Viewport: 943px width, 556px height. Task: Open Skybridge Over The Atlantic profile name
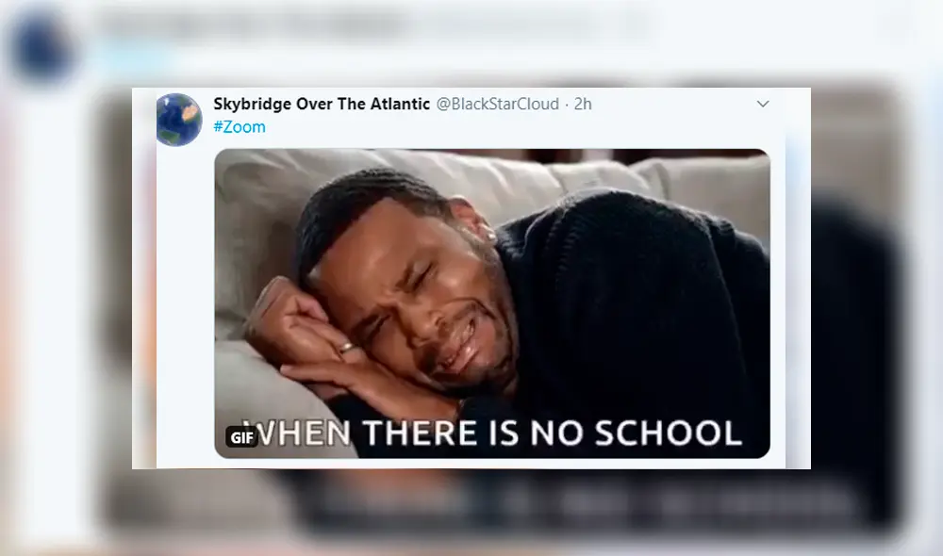tap(322, 104)
